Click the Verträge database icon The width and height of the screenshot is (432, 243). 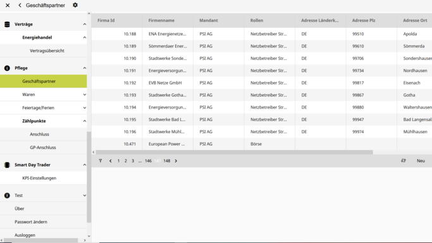pyautogui.click(x=7, y=24)
